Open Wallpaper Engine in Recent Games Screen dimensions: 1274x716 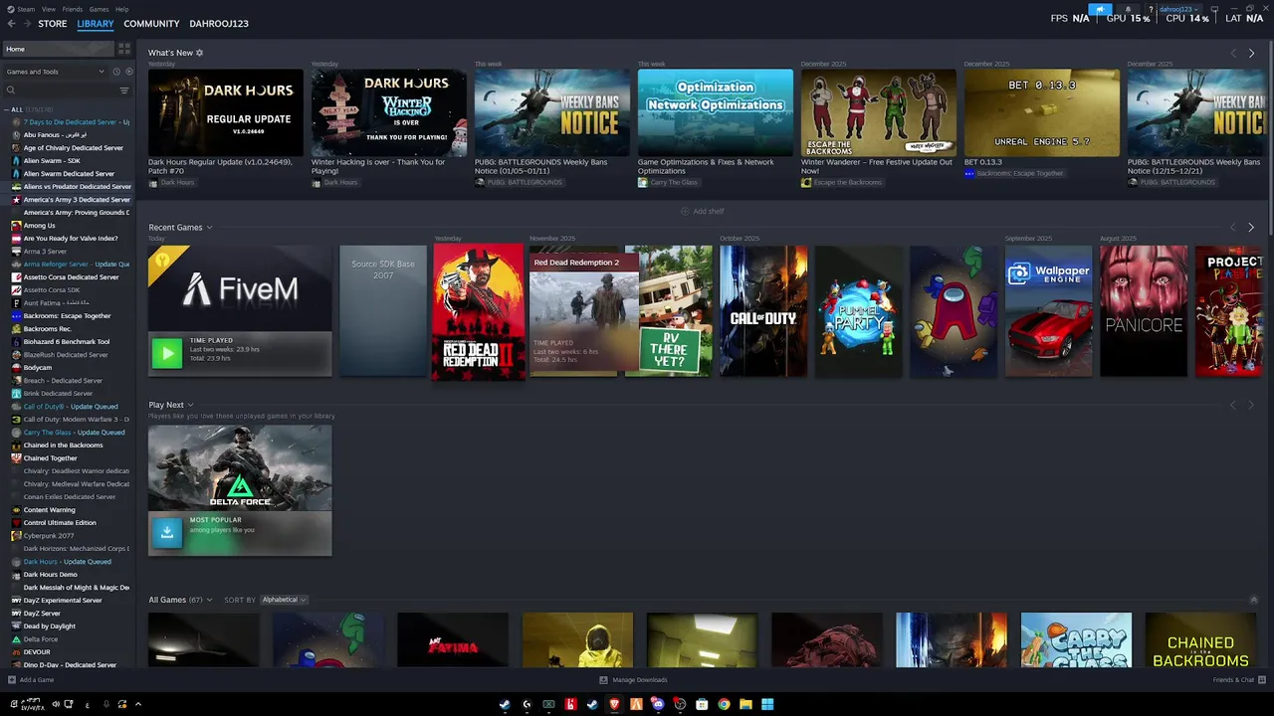[x=1049, y=310]
